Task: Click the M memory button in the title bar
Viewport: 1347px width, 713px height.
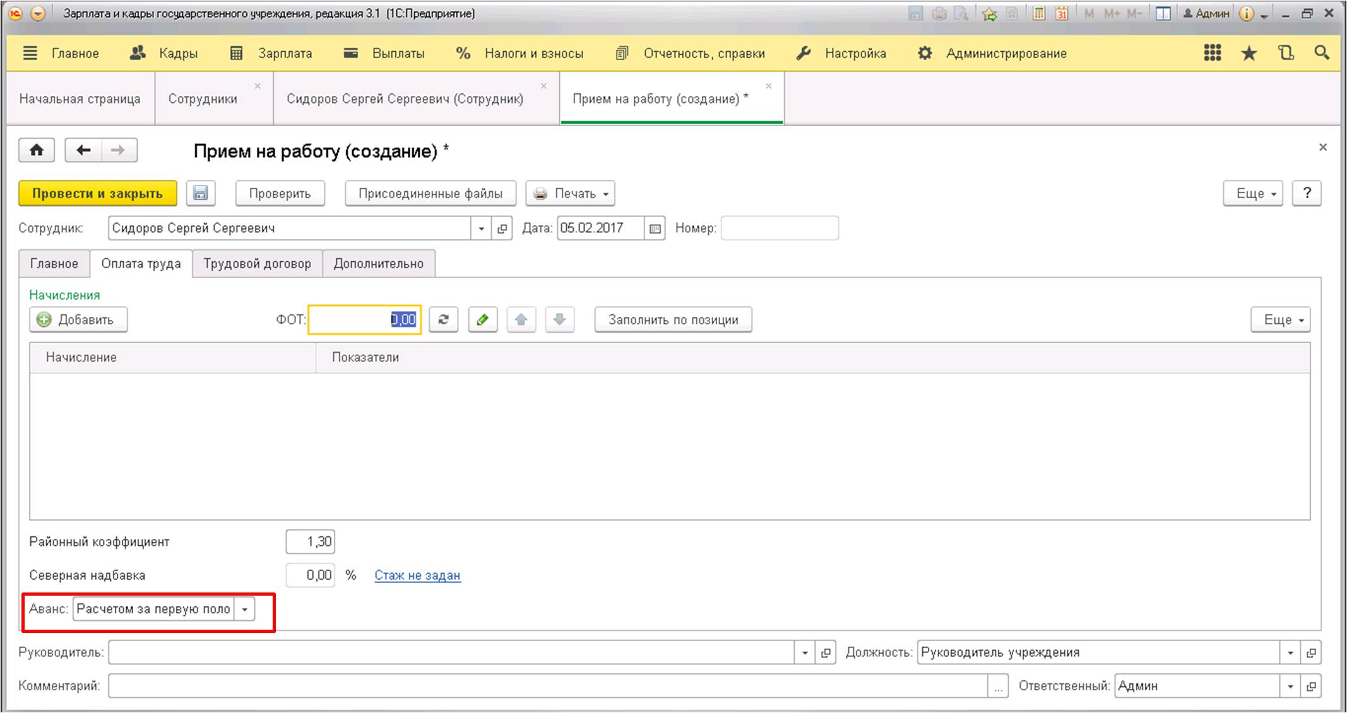Action: coord(1089,13)
